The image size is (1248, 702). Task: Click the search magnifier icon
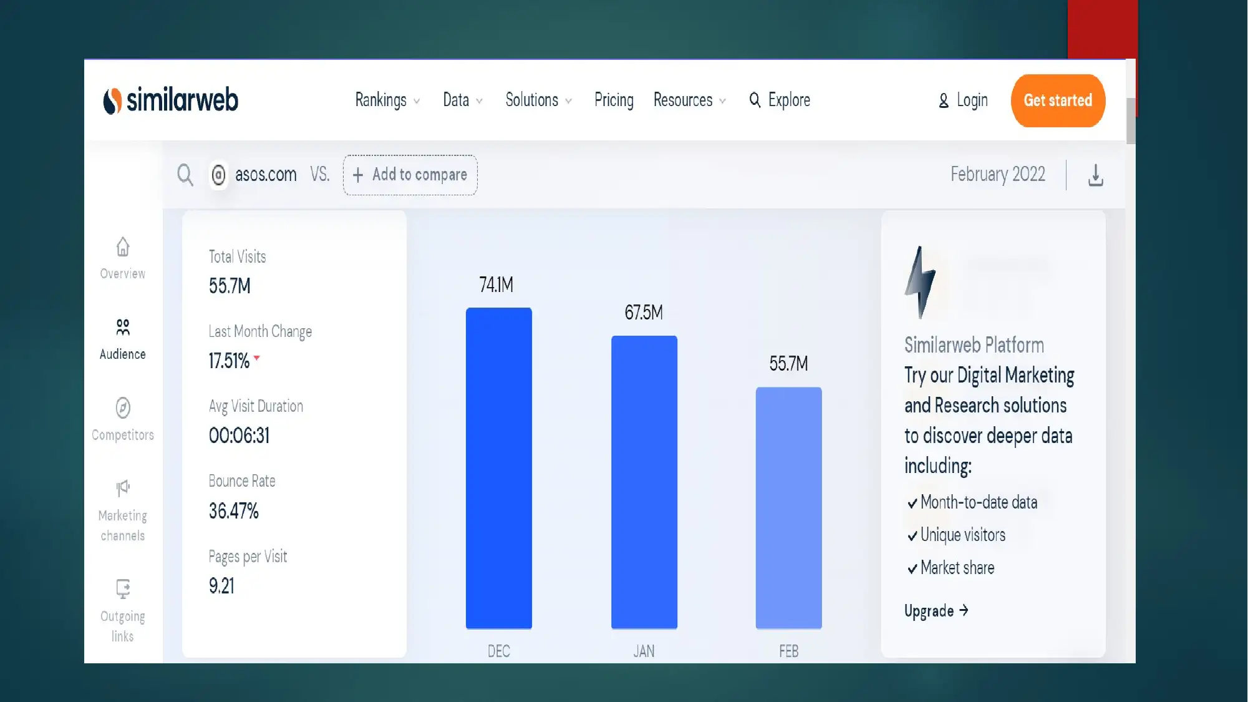pos(185,174)
